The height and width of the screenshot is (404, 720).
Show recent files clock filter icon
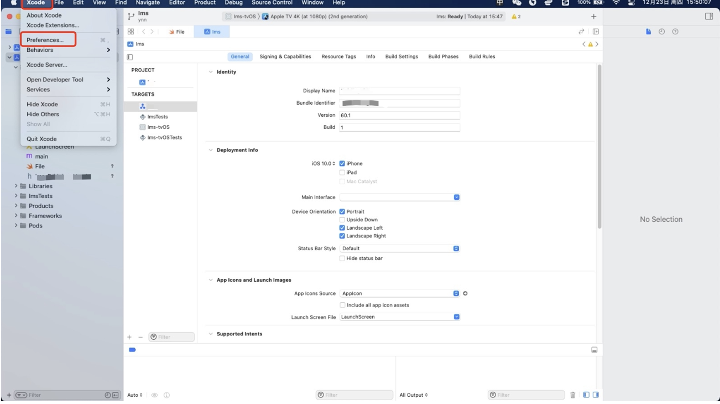108,395
